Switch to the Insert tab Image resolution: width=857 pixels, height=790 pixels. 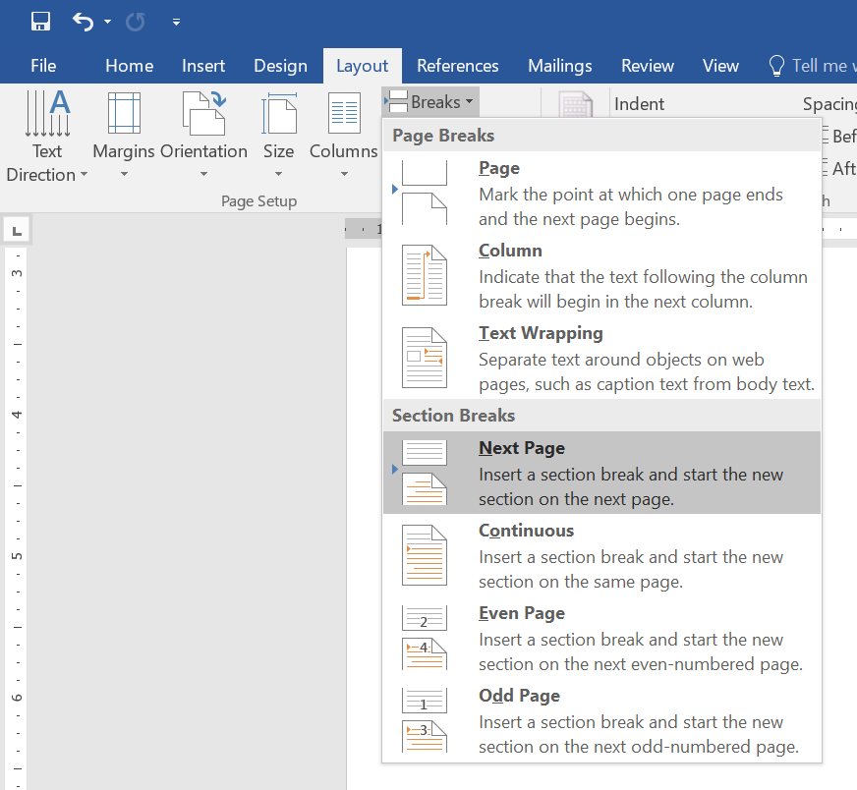203,66
